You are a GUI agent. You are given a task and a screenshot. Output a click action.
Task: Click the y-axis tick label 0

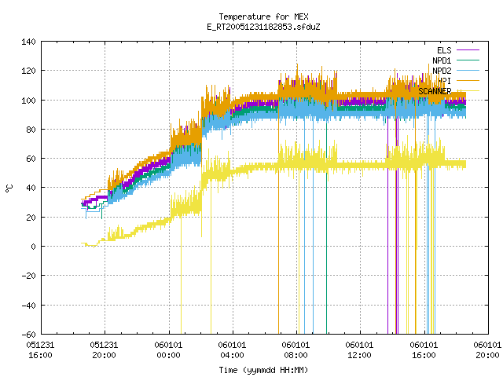tap(33, 247)
